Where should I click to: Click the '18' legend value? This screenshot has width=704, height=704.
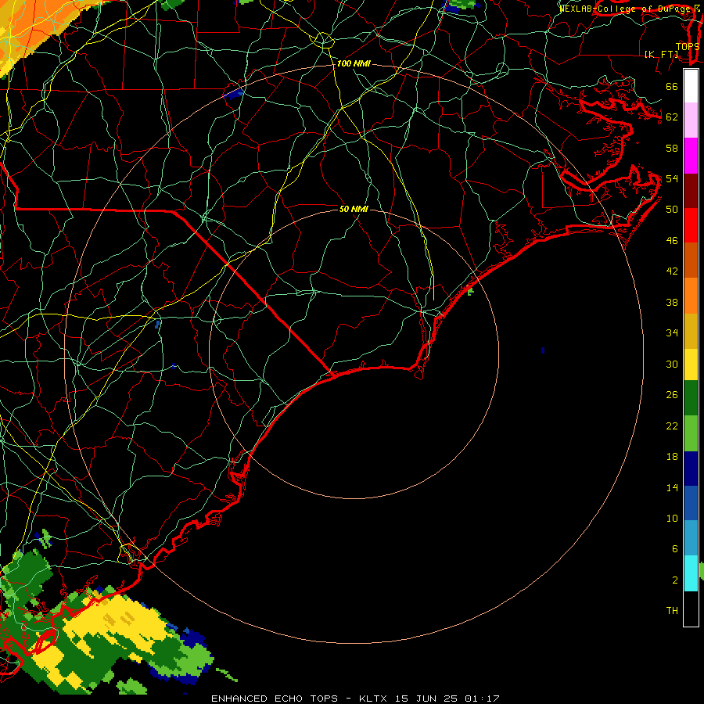click(x=672, y=457)
